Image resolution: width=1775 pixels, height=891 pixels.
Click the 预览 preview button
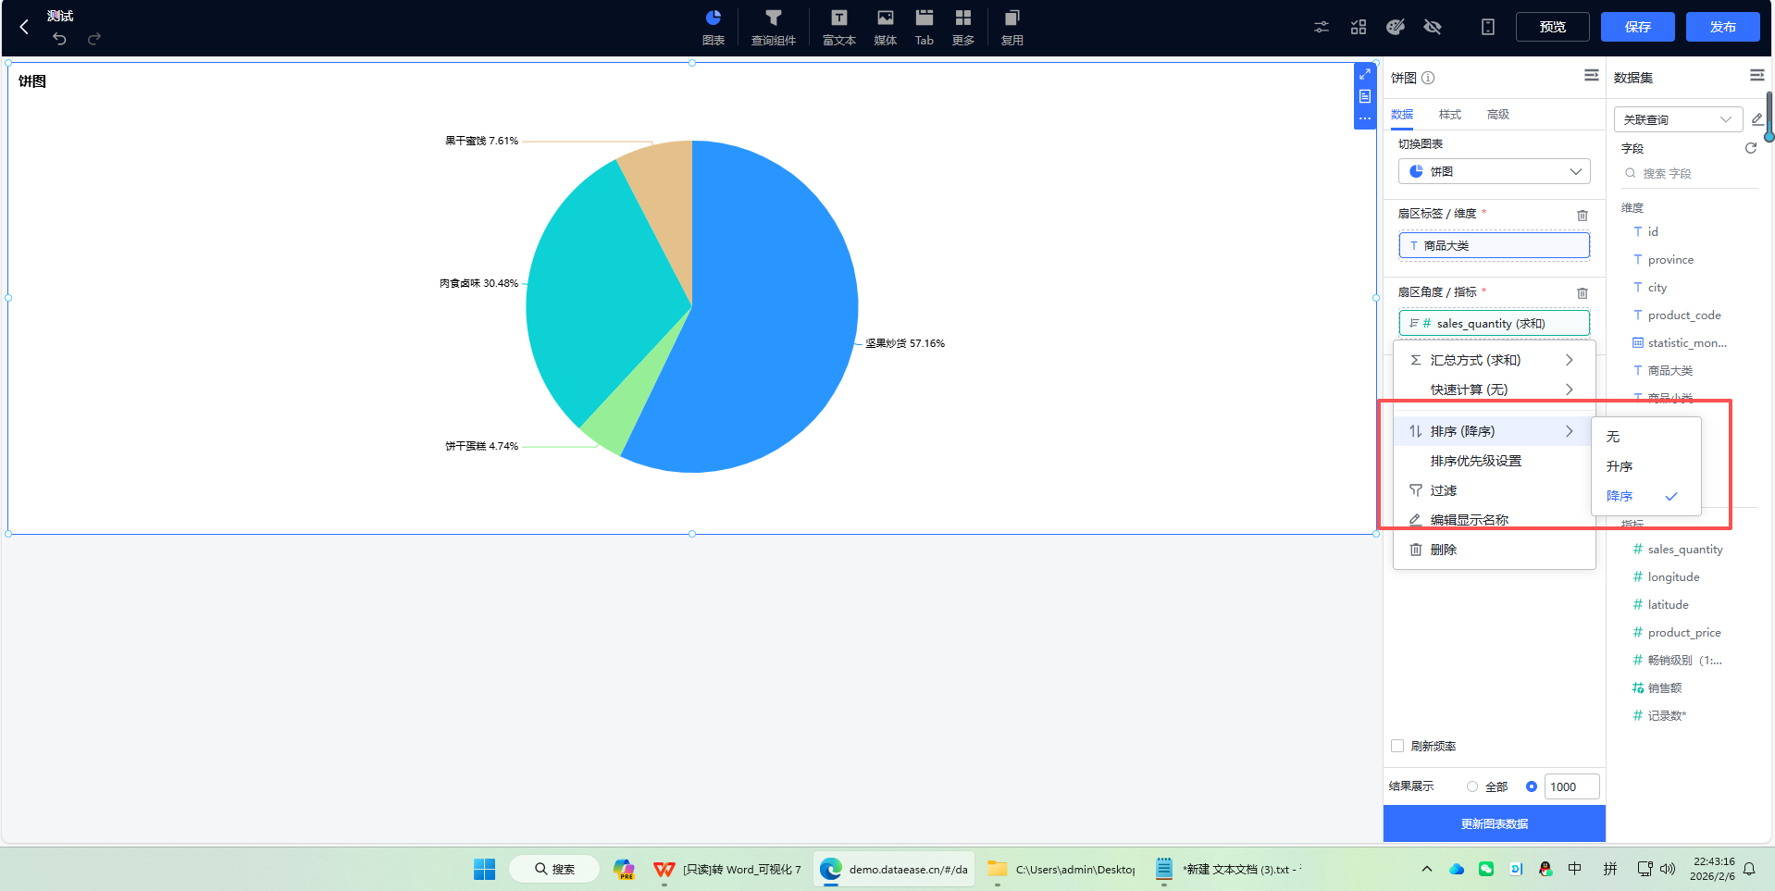pos(1553,27)
